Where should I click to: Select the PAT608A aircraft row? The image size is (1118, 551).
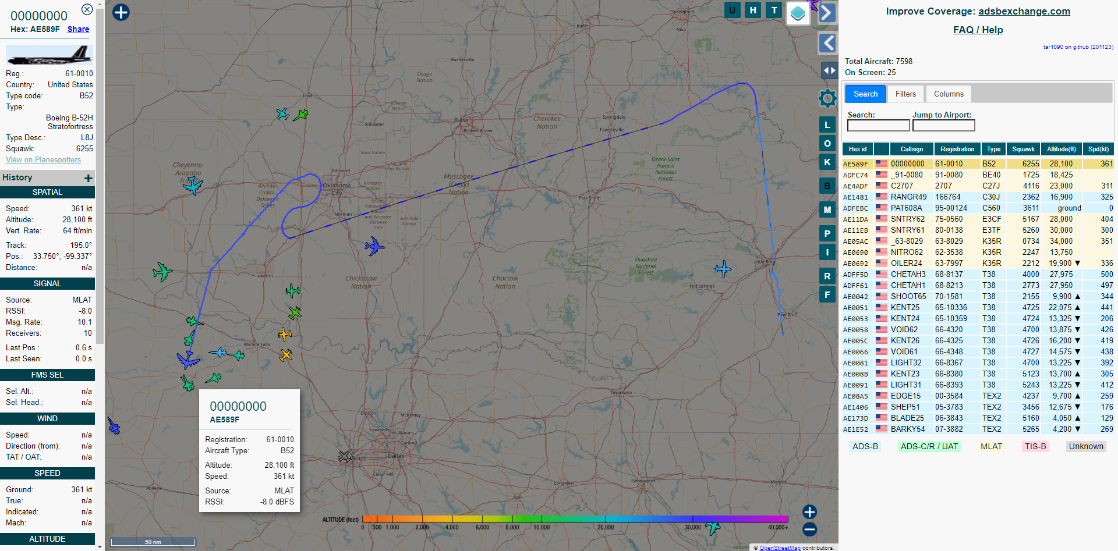click(x=978, y=208)
